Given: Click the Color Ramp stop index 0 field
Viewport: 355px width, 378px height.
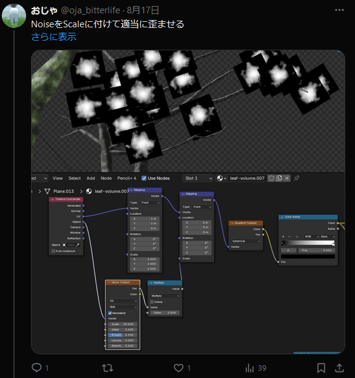Looking at the screenshot, I should (x=288, y=251).
